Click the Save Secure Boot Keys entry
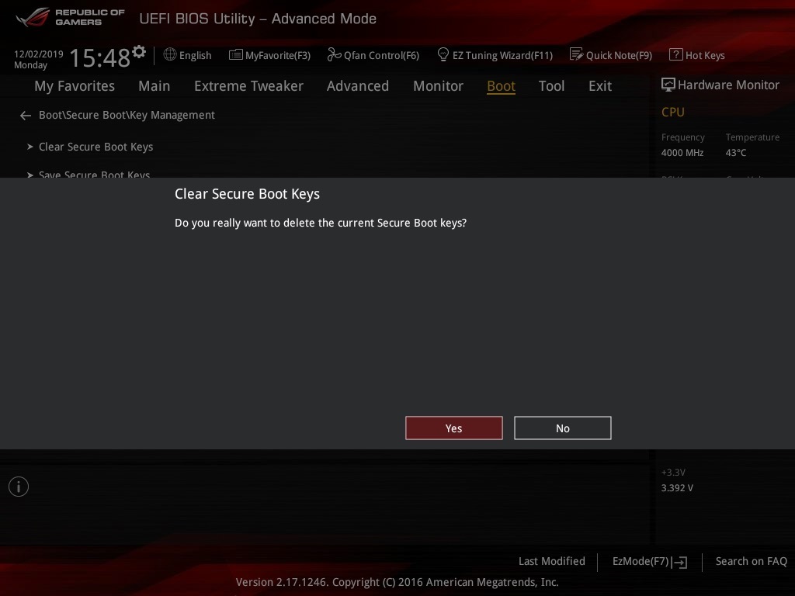 [94, 174]
